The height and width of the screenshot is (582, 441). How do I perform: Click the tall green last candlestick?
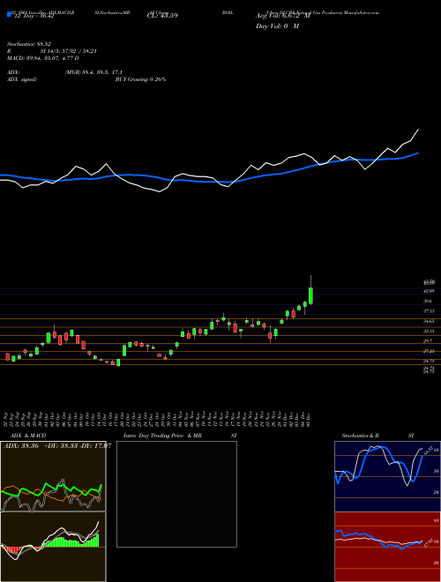[x=310, y=295]
